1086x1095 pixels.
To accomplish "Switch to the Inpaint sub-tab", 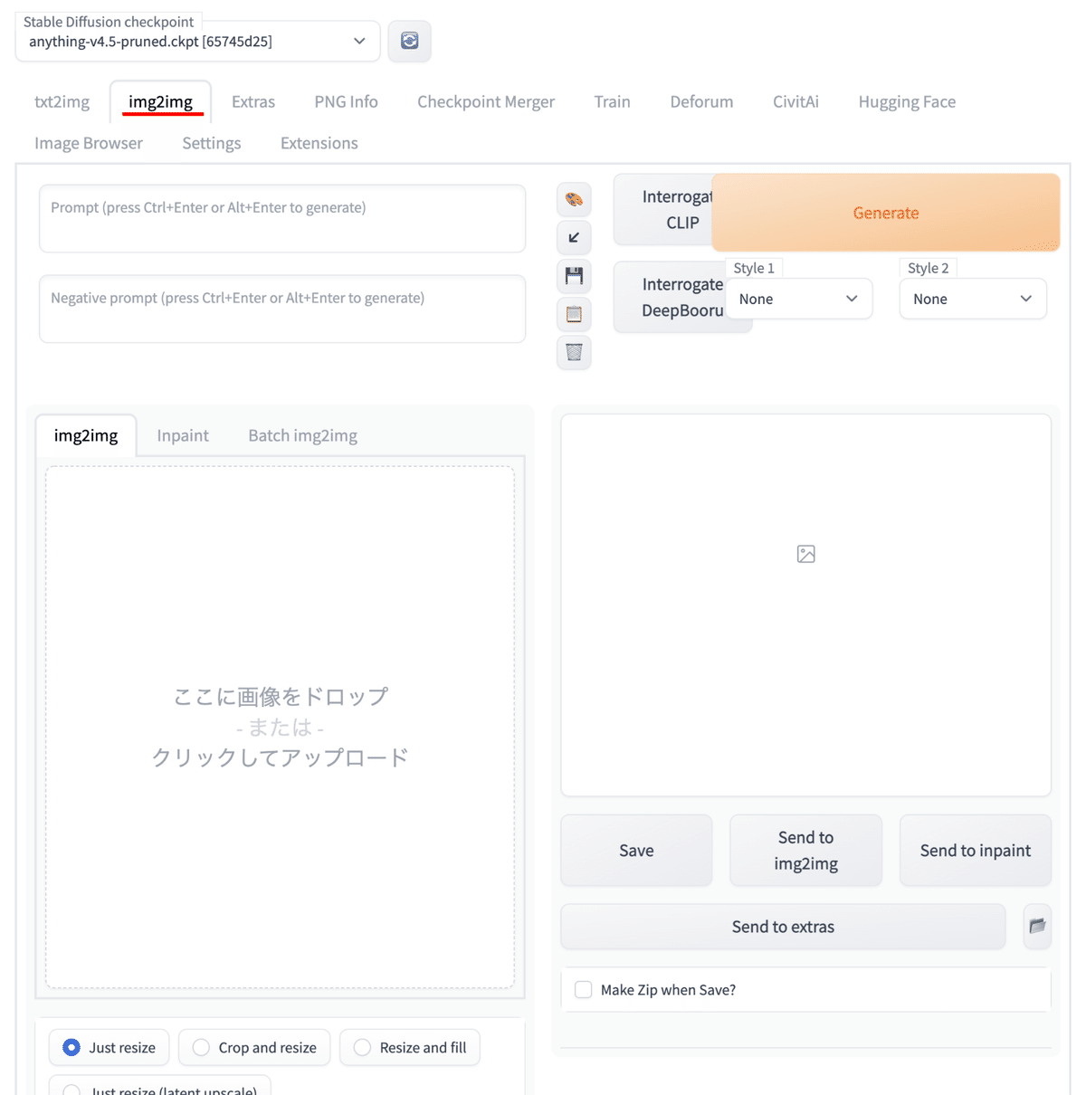I will pos(183,435).
